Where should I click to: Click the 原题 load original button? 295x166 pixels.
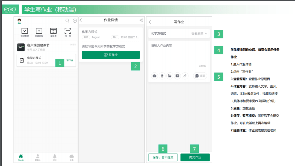point(200,76)
